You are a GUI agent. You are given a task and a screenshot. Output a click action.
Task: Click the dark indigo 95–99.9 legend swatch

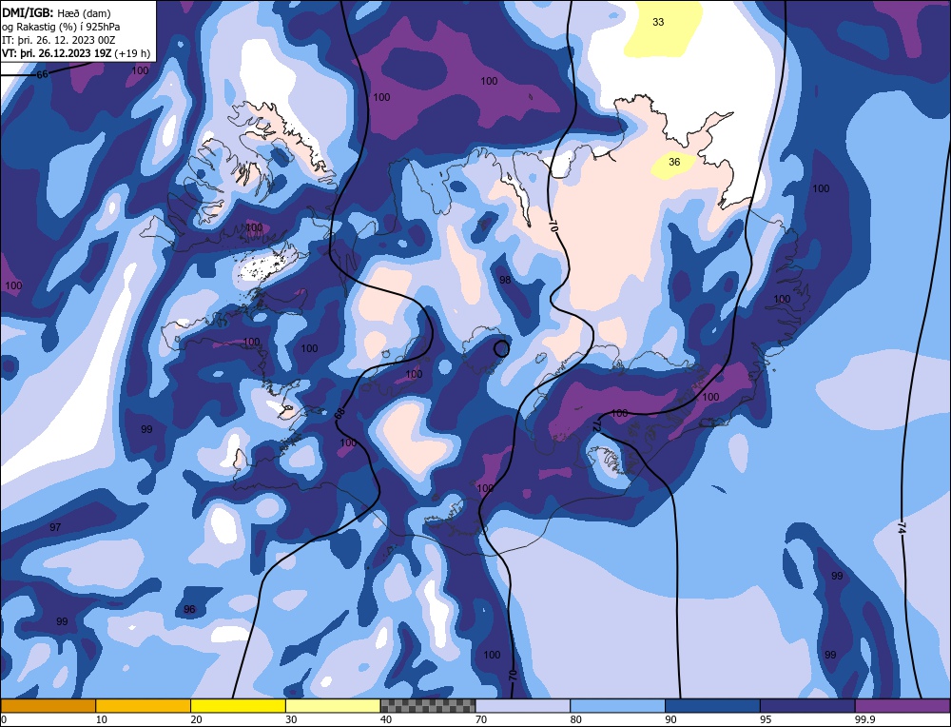807,705
